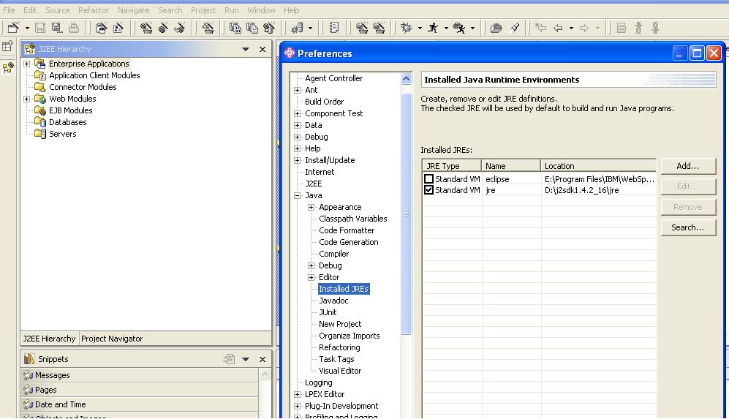Image resolution: width=729 pixels, height=419 pixels.
Task: Click the server creation wizard icon
Action: 297,28
